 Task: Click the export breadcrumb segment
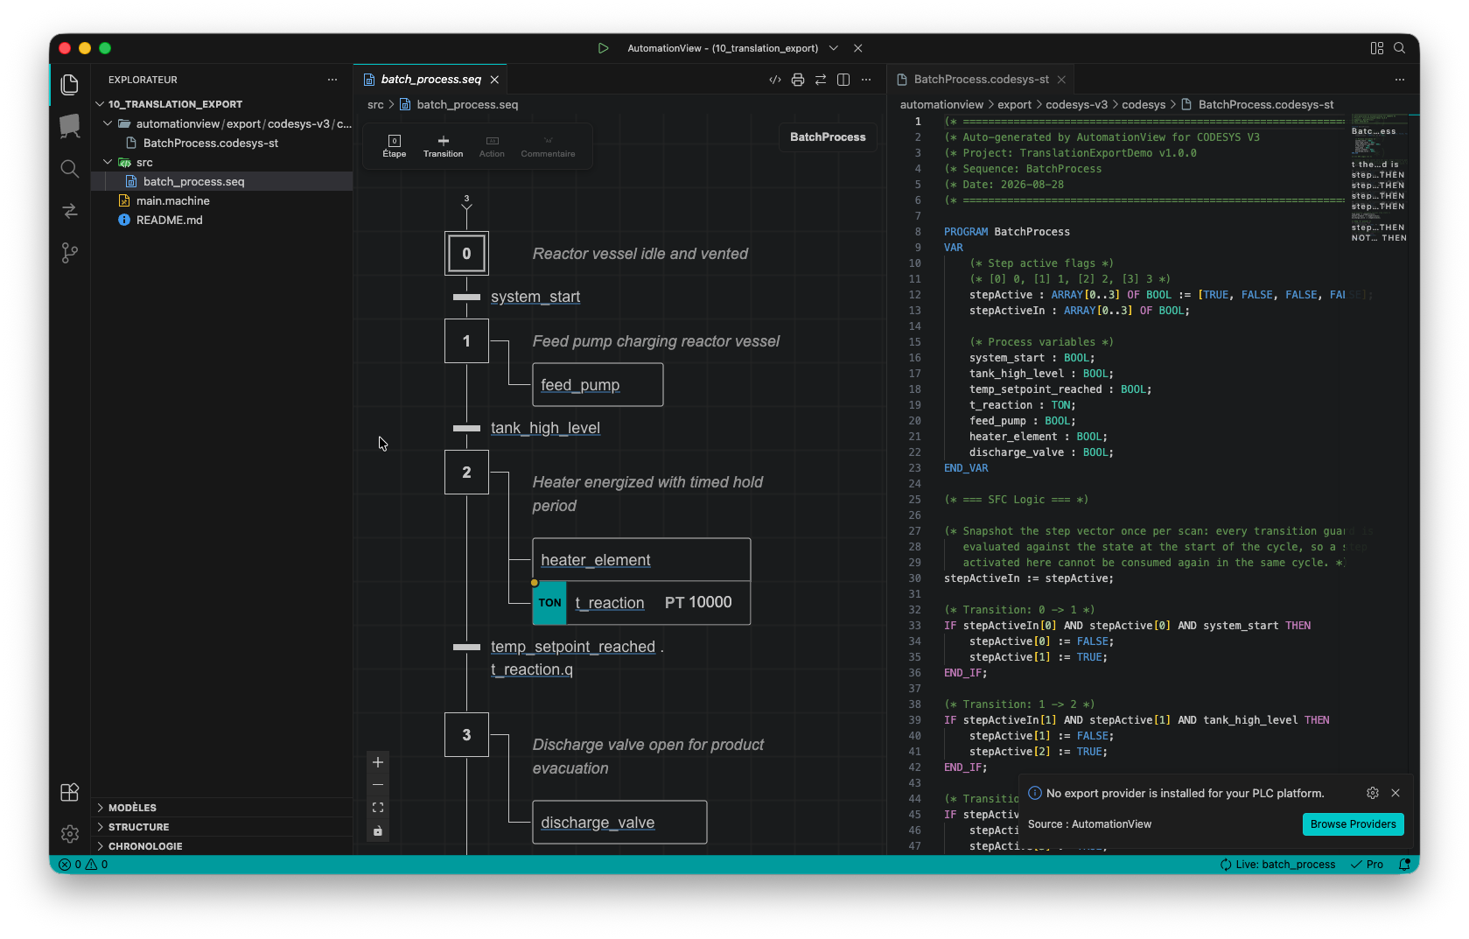(x=1015, y=105)
